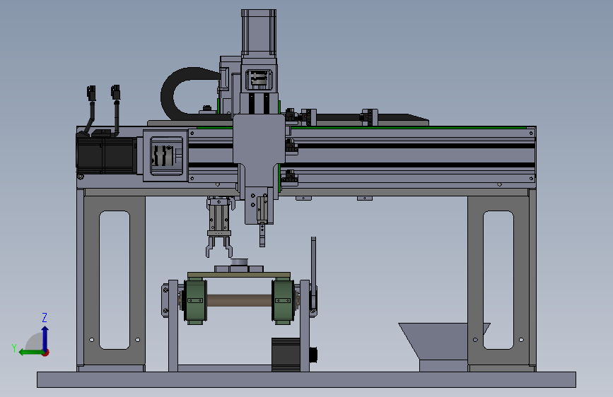Click the red origin ball of the triad
This screenshot has height=397, width=613.
(x=46, y=352)
